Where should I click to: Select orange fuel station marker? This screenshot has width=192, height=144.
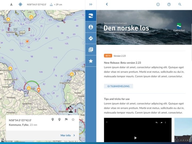(x=39, y=90)
